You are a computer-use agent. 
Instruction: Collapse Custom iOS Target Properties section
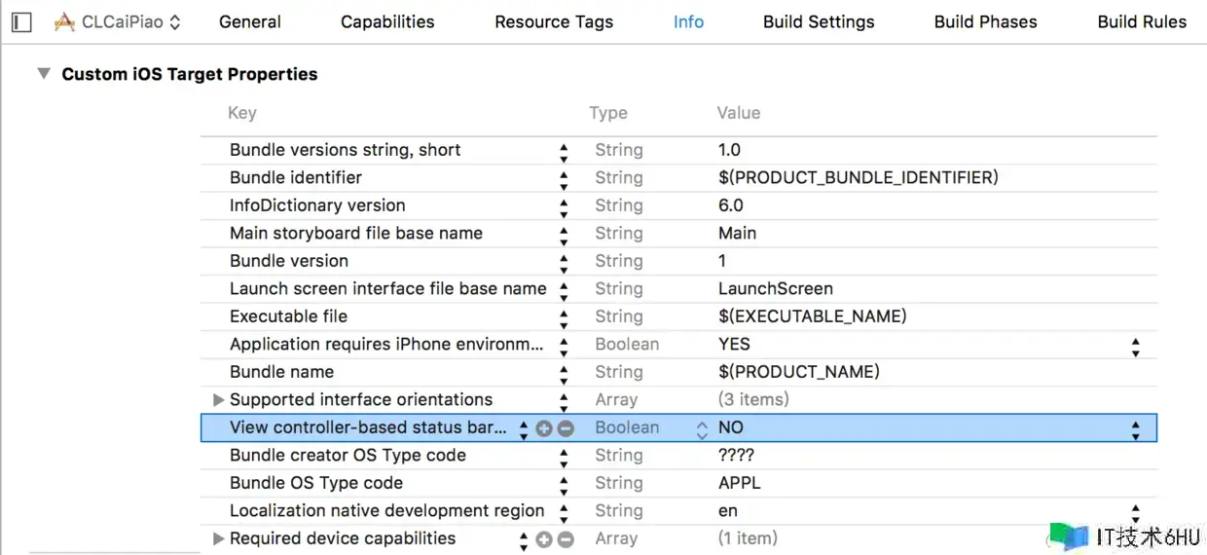click(x=44, y=74)
